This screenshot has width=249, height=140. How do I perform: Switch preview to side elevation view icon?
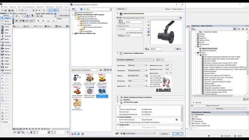pyautogui.click(x=149, y=25)
